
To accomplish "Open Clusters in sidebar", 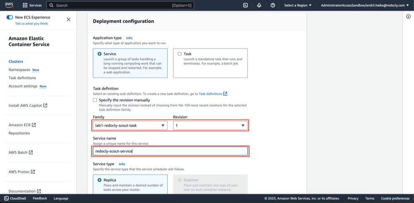I will click(16, 62).
